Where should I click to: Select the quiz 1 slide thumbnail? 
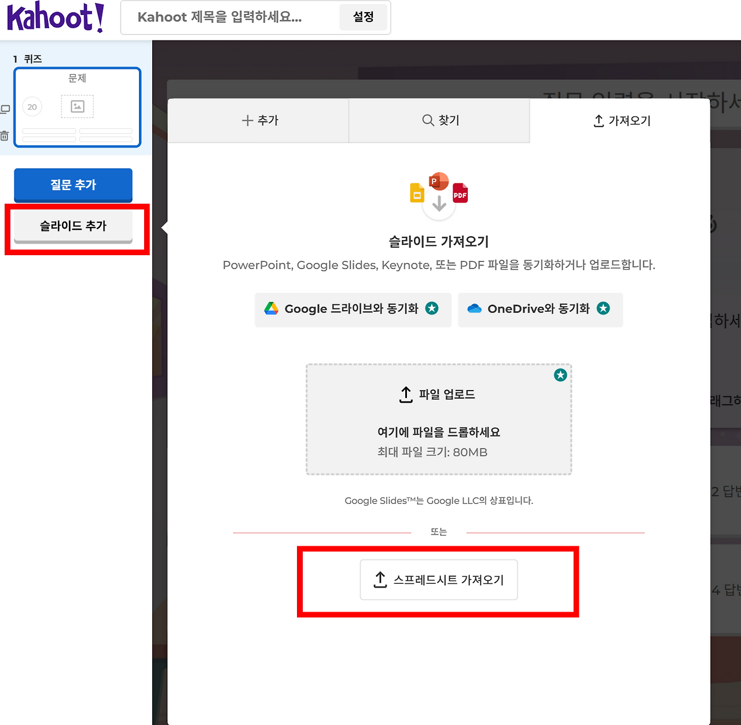click(x=78, y=108)
